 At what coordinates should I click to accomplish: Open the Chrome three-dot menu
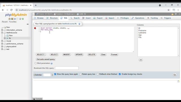point(178,10)
